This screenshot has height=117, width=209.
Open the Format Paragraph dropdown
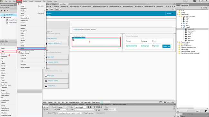[x=62, y=107]
